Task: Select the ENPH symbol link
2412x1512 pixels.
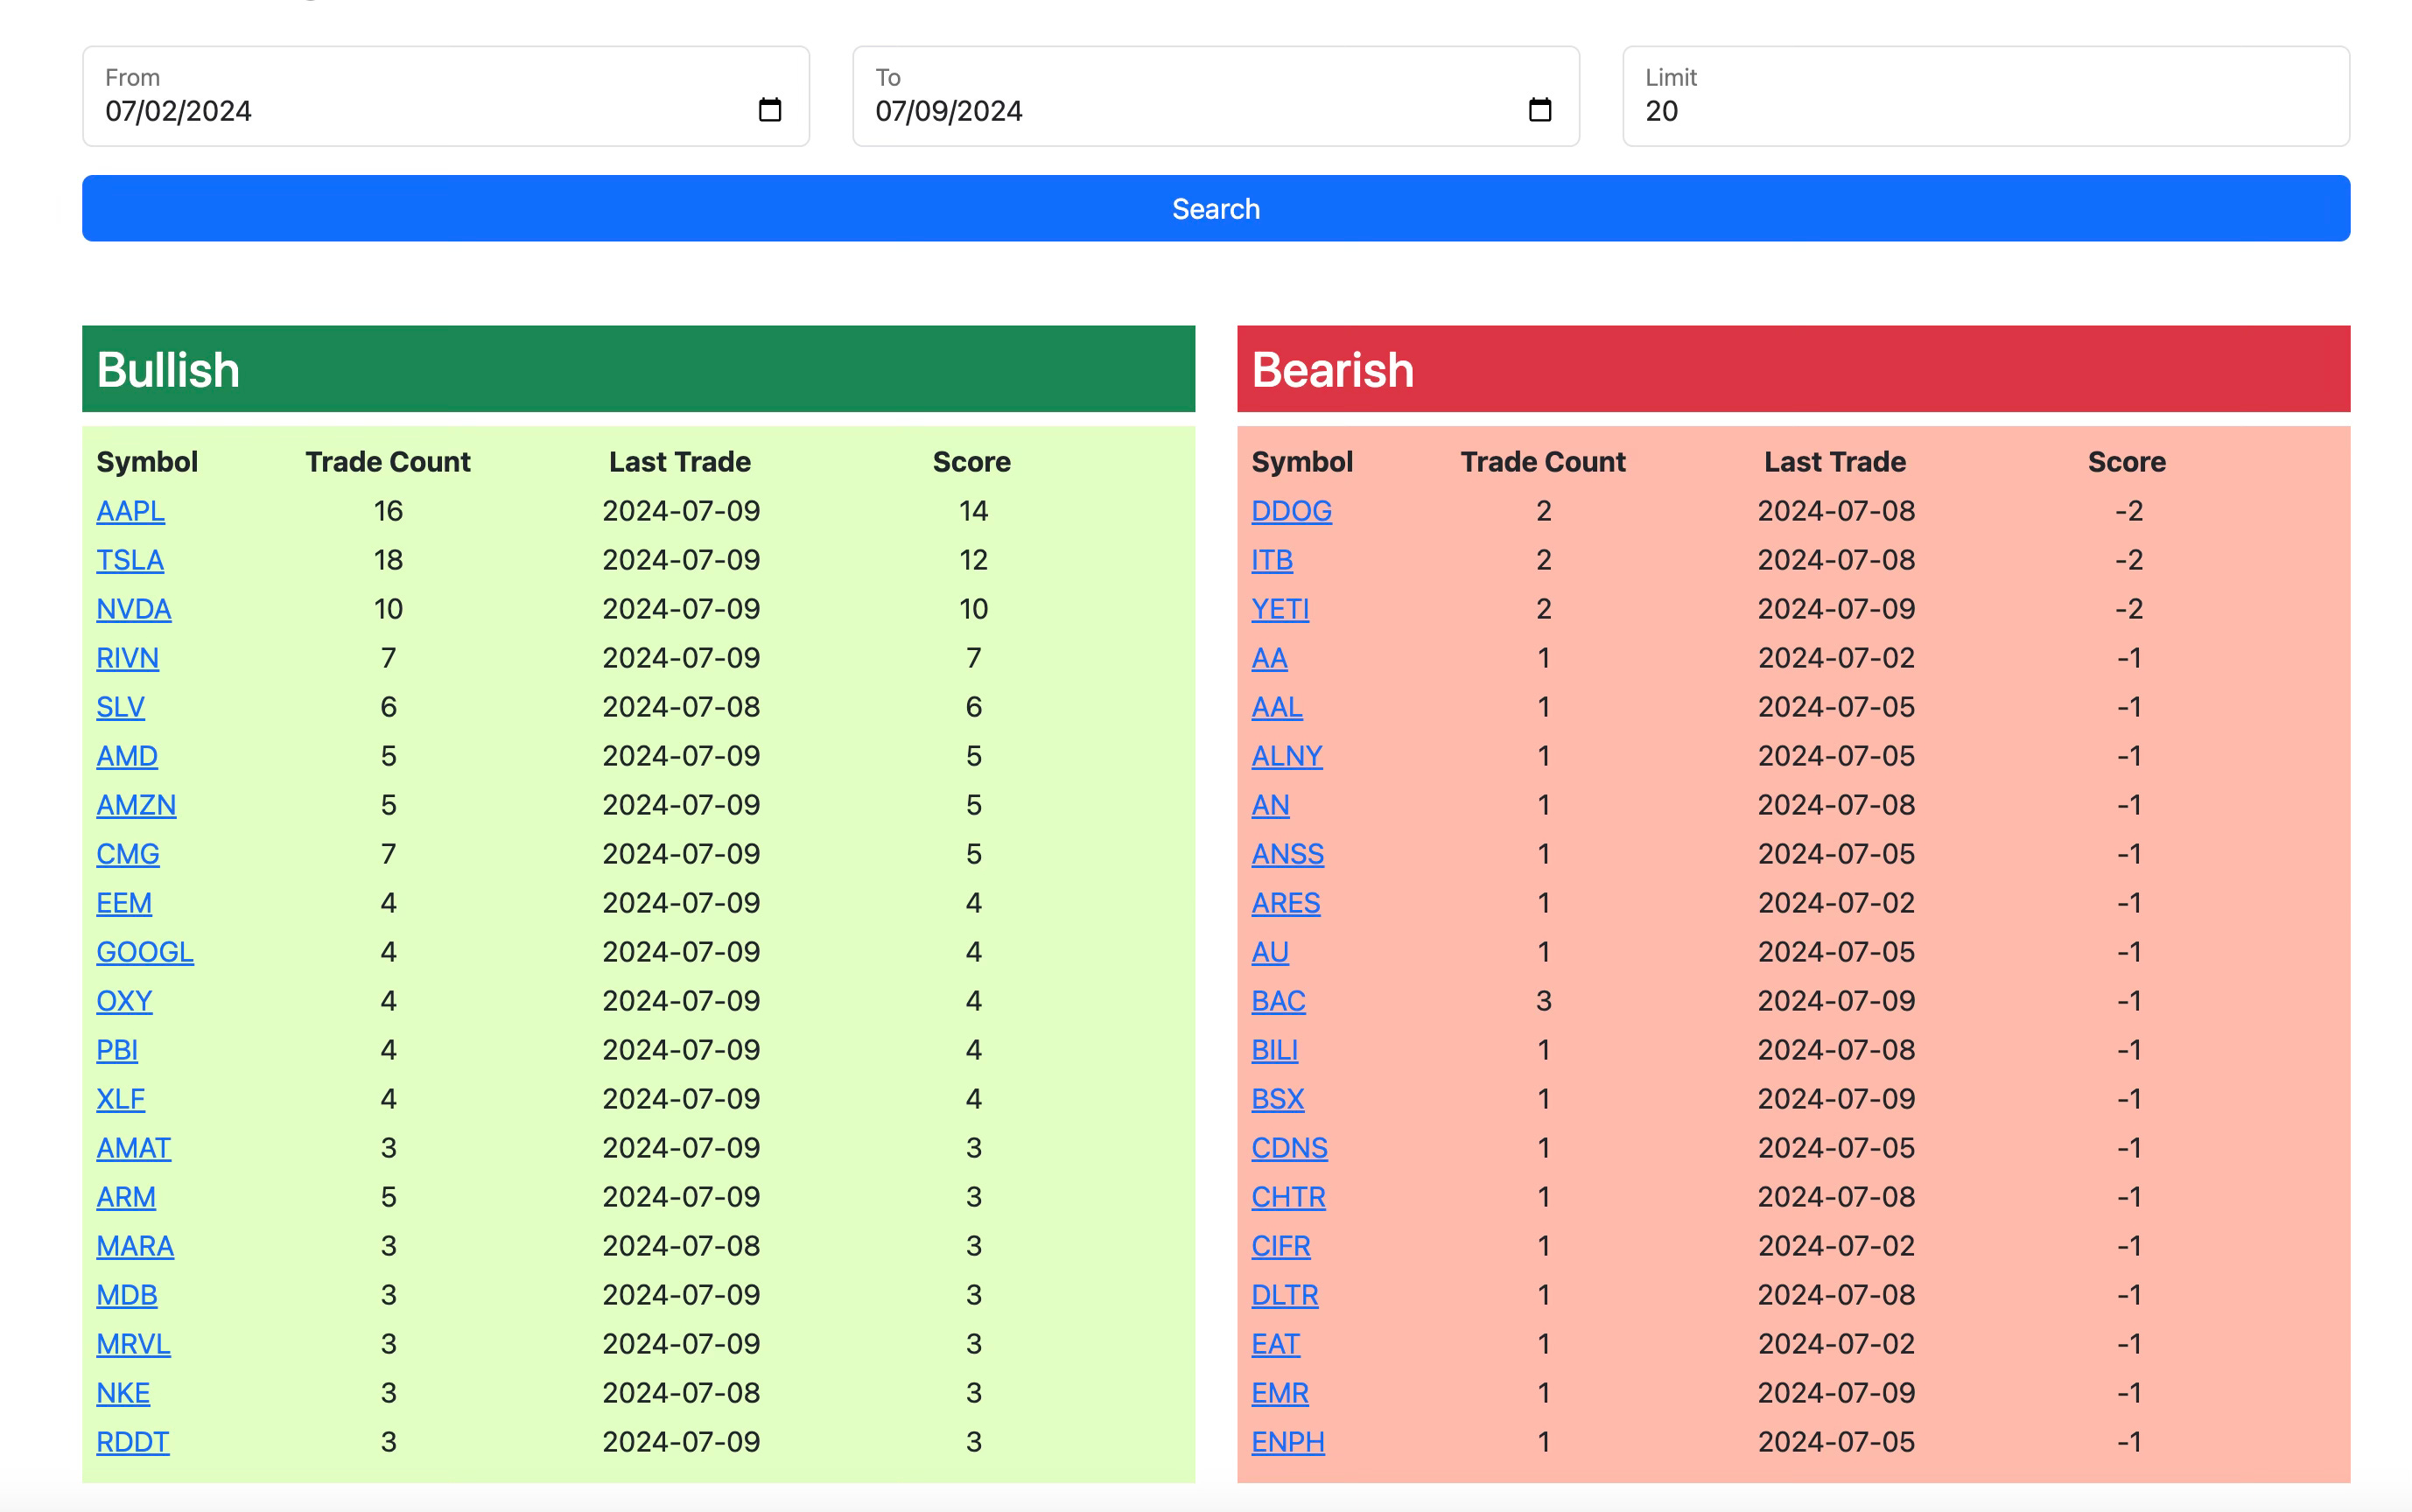Action: 1288,1442
